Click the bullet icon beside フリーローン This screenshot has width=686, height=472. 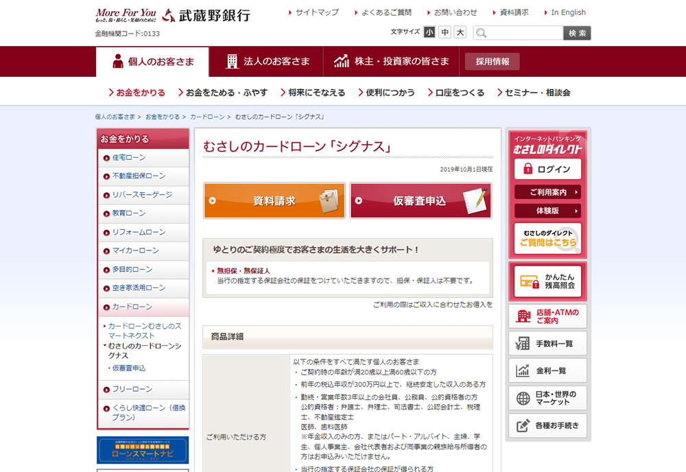(x=106, y=390)
